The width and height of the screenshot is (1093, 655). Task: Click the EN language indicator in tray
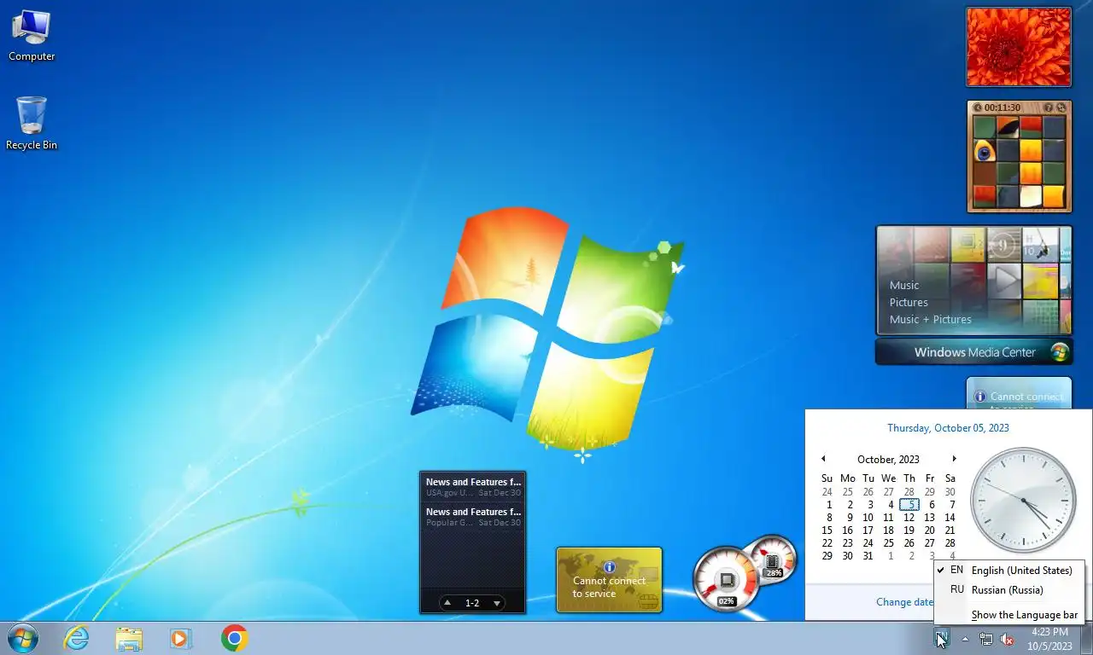[x=941, y=638]
